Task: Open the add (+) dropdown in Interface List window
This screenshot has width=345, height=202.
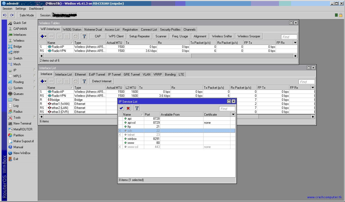Action: [x=43, y=81]
